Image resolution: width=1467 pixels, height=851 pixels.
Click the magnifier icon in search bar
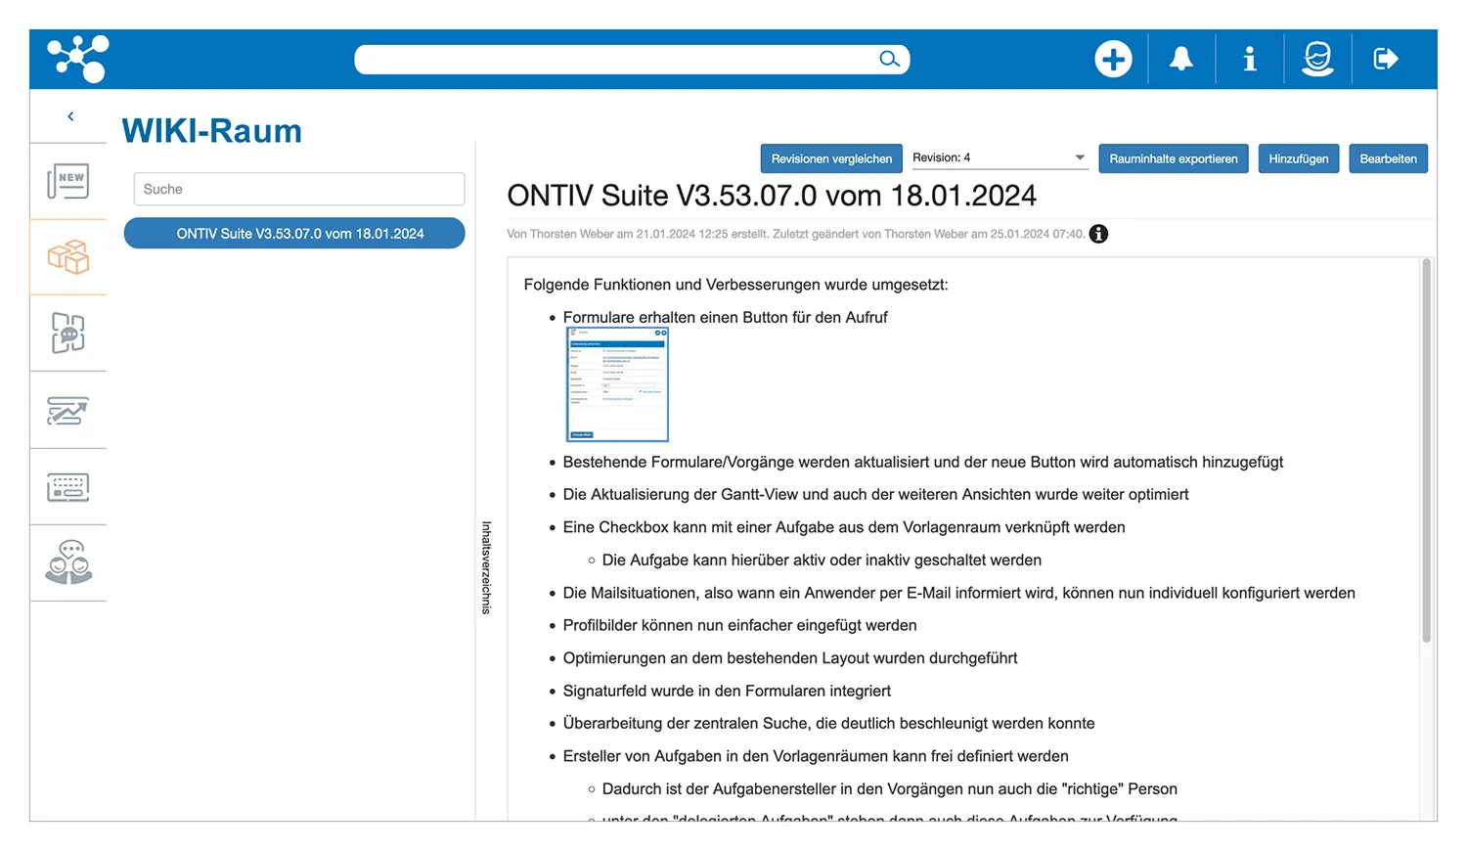[x=888, y=60]
